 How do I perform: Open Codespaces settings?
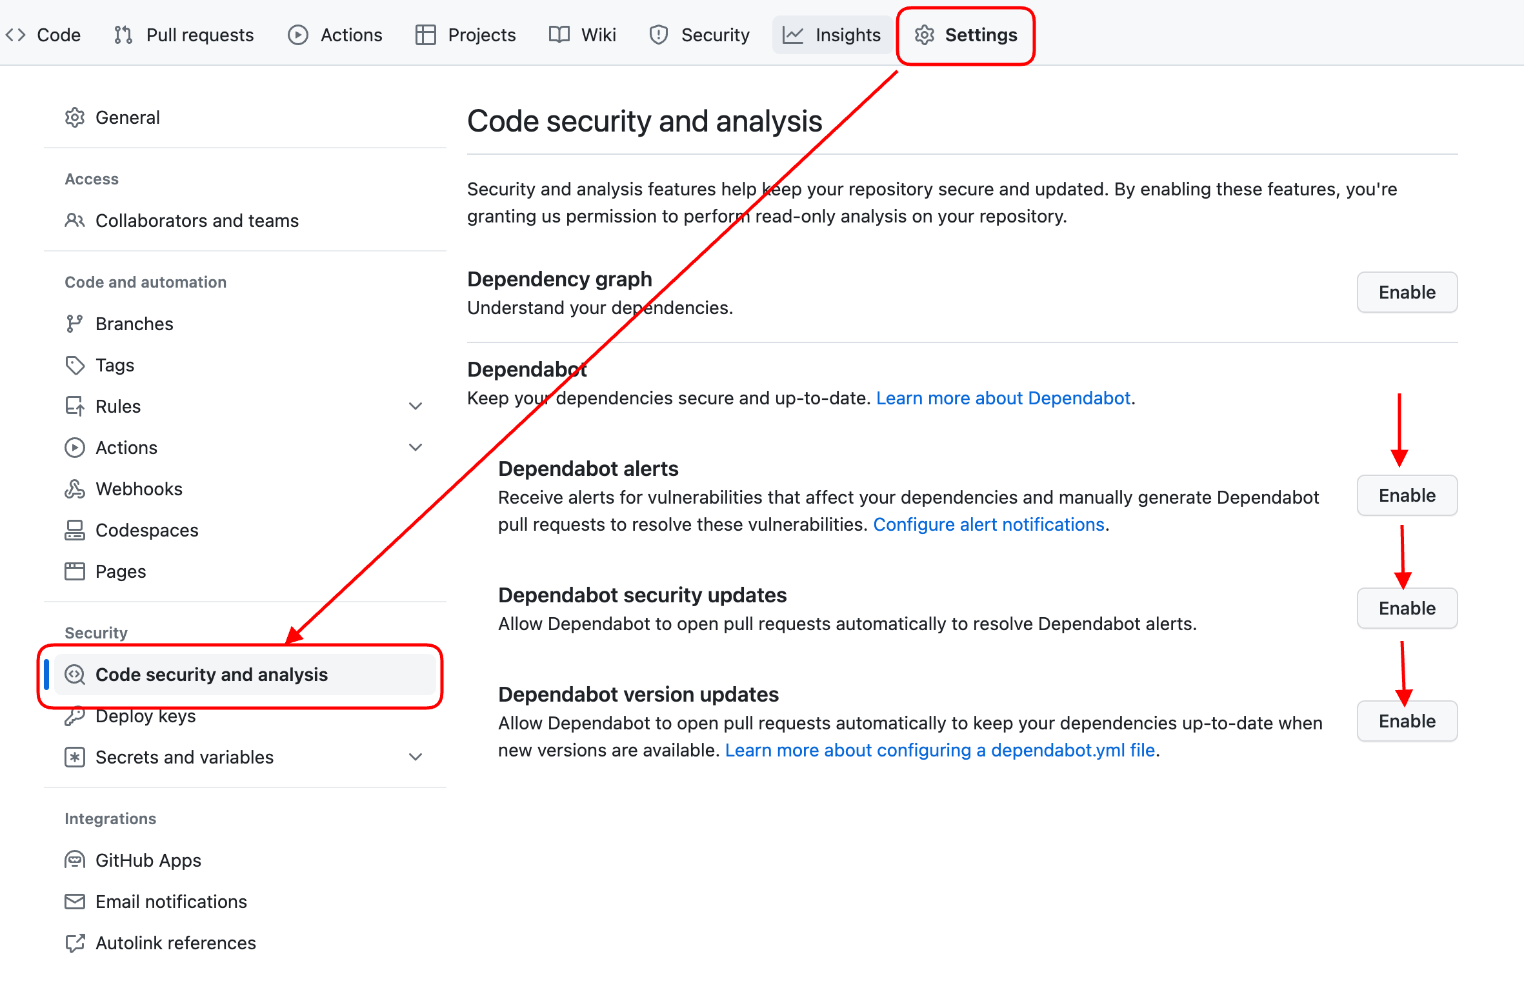pyautogui.click(x=245, y=530)
